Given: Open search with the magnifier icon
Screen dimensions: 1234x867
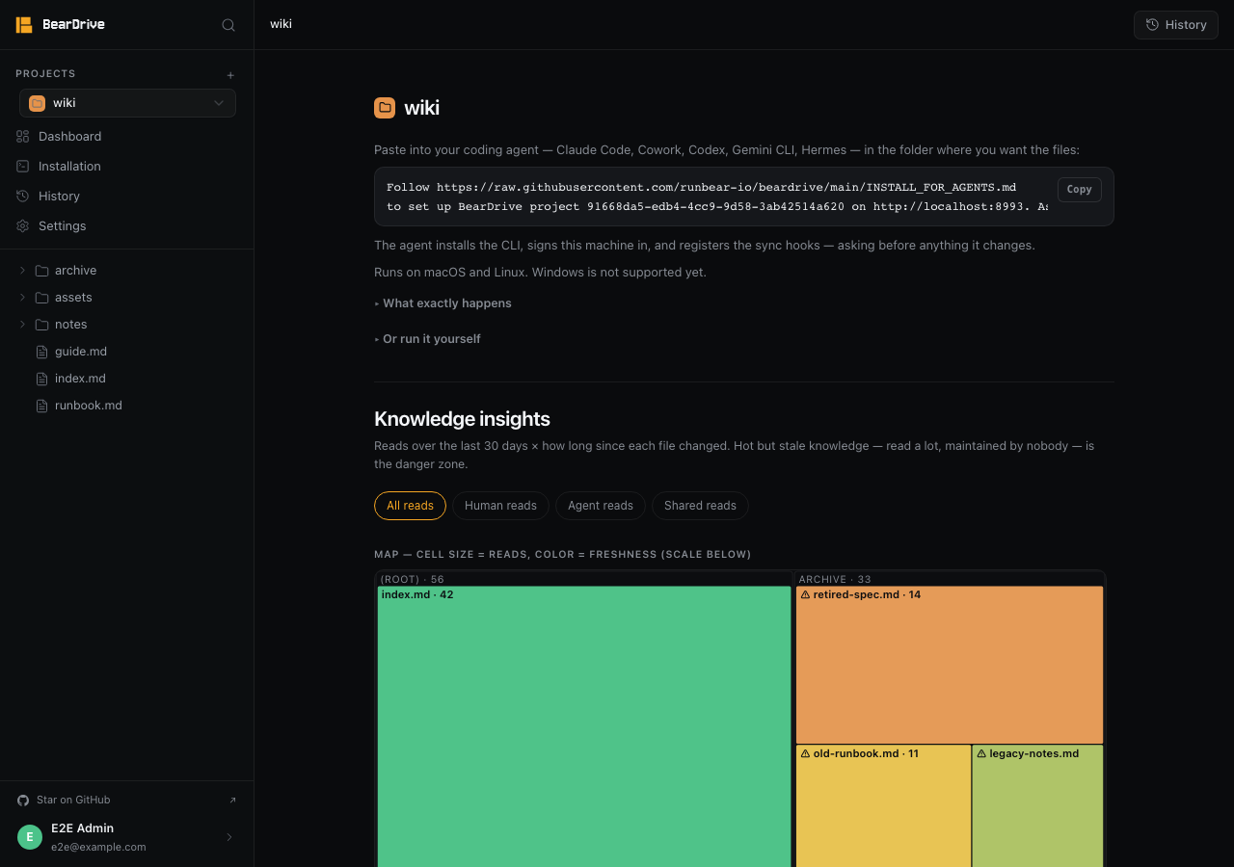Looking at the screenshot, I should [x=228, y=25].
